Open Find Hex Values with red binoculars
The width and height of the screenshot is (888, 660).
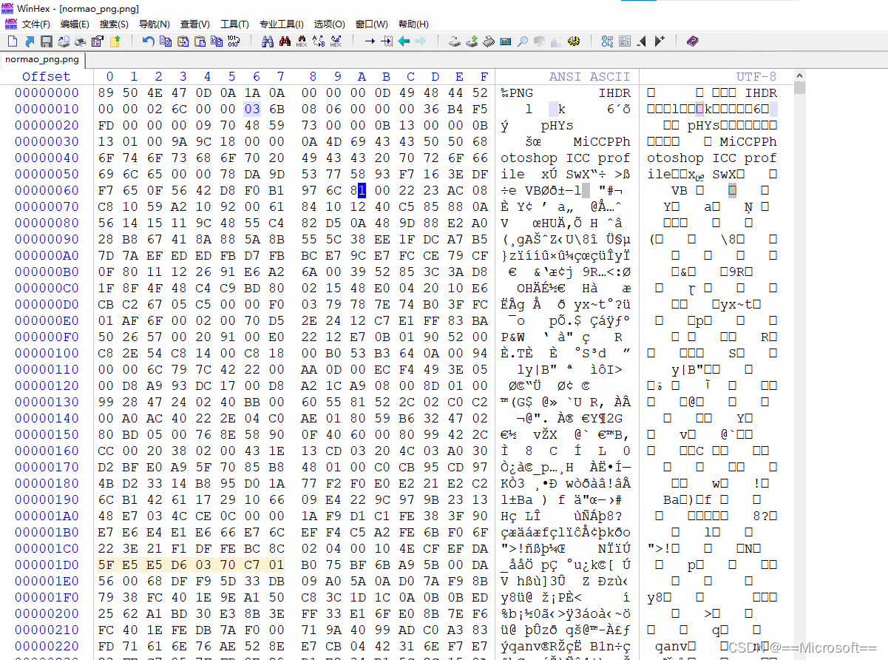point(285,41)
